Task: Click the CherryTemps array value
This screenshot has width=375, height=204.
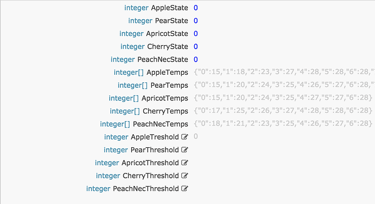Action: (283, 111)
